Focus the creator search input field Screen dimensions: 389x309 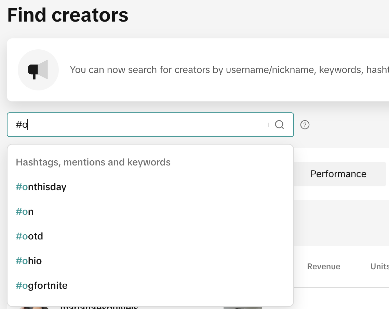click(x=137, y=125)
